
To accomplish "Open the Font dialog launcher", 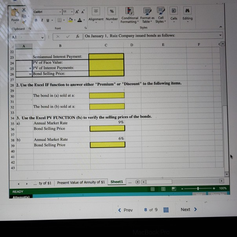I will (x=86, y=28).
